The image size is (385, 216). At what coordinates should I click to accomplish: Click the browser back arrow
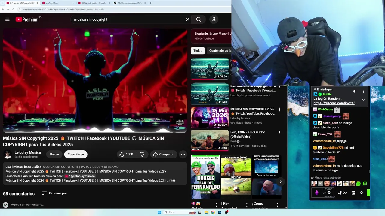(3, 9)
